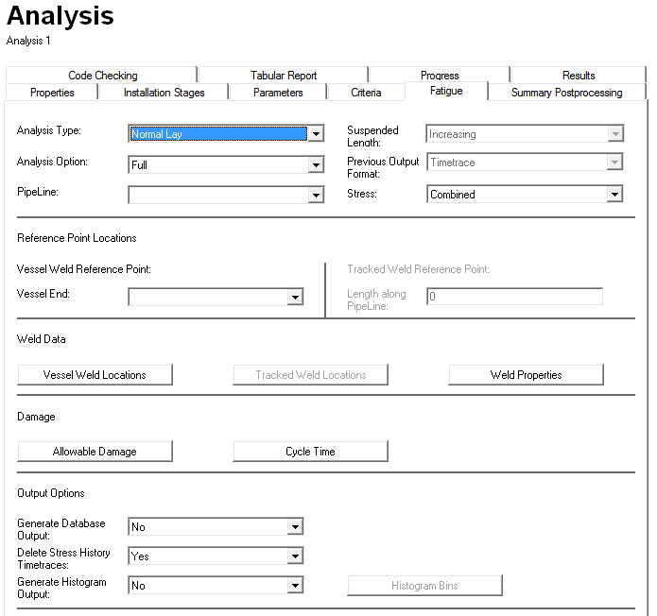Click the Vessel Weld Locations button
This screenshot has width=657, height=616.
coord(95,375)
